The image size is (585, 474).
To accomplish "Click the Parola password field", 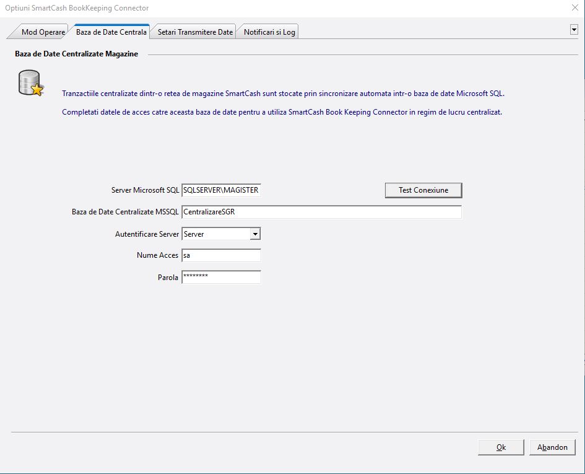I will pos(221,277).
